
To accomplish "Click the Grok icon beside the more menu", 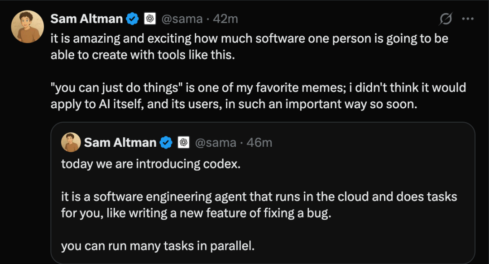I will [x=446, y=19].
